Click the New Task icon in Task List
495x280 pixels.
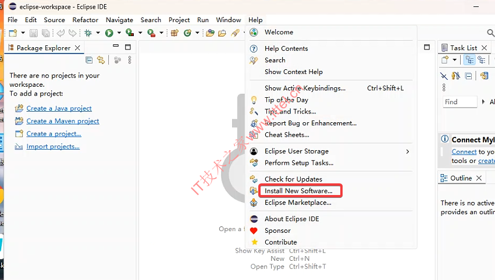pyautogui.click(x=445, y=60)
